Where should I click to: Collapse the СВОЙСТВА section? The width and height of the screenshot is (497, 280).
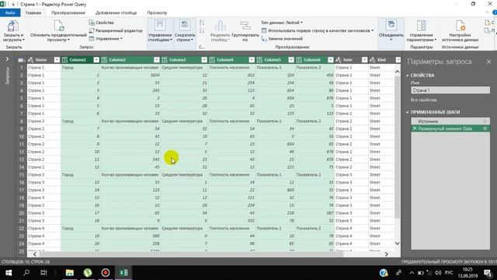click(x=408, y=75)
